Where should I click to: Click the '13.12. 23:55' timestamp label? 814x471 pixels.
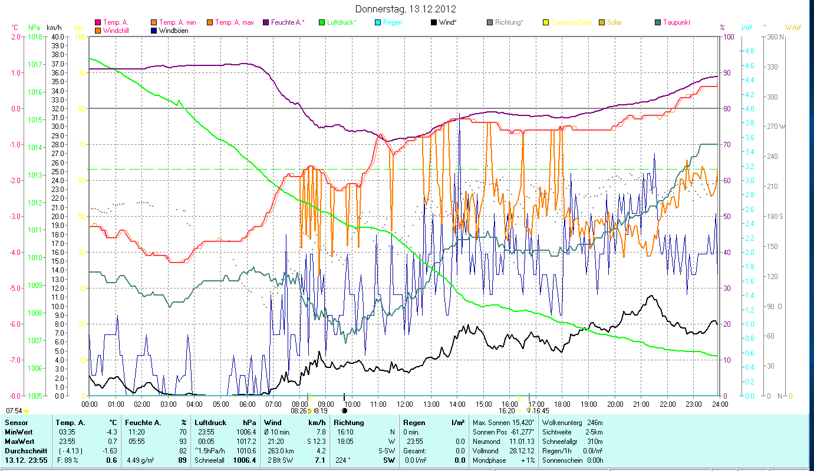[x=26, y=460]
